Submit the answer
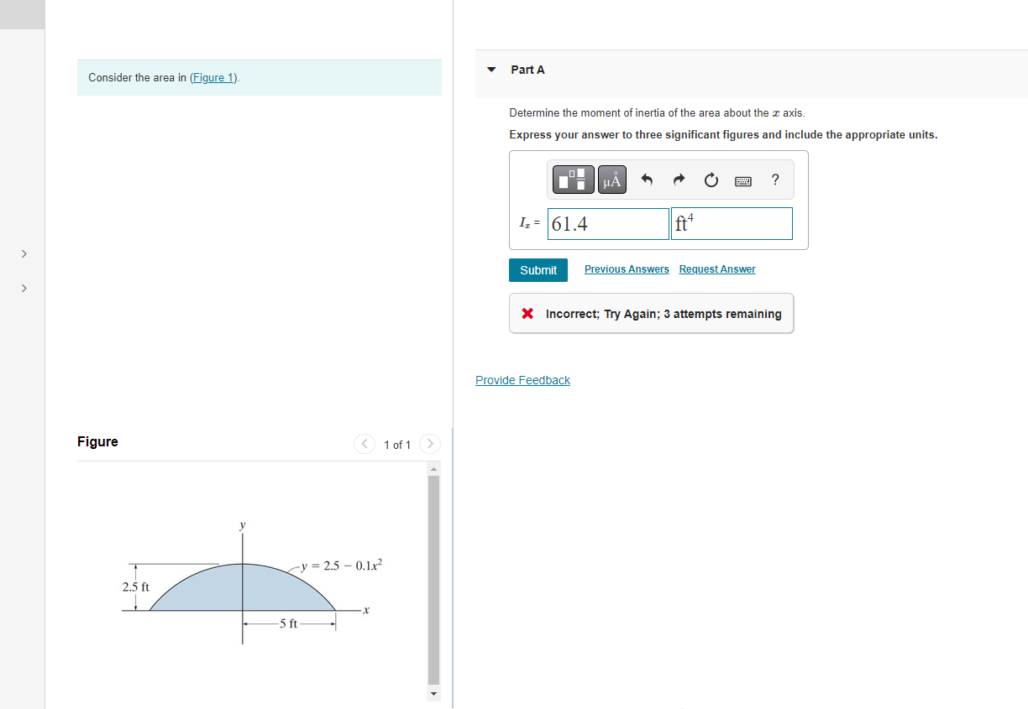Screen dimensions: 1028x709 [538, 270]
